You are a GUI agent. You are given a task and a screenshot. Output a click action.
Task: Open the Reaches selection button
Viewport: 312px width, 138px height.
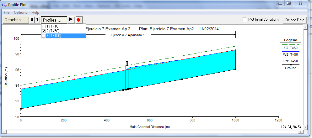pyautogui.click(x=15, y=20)
